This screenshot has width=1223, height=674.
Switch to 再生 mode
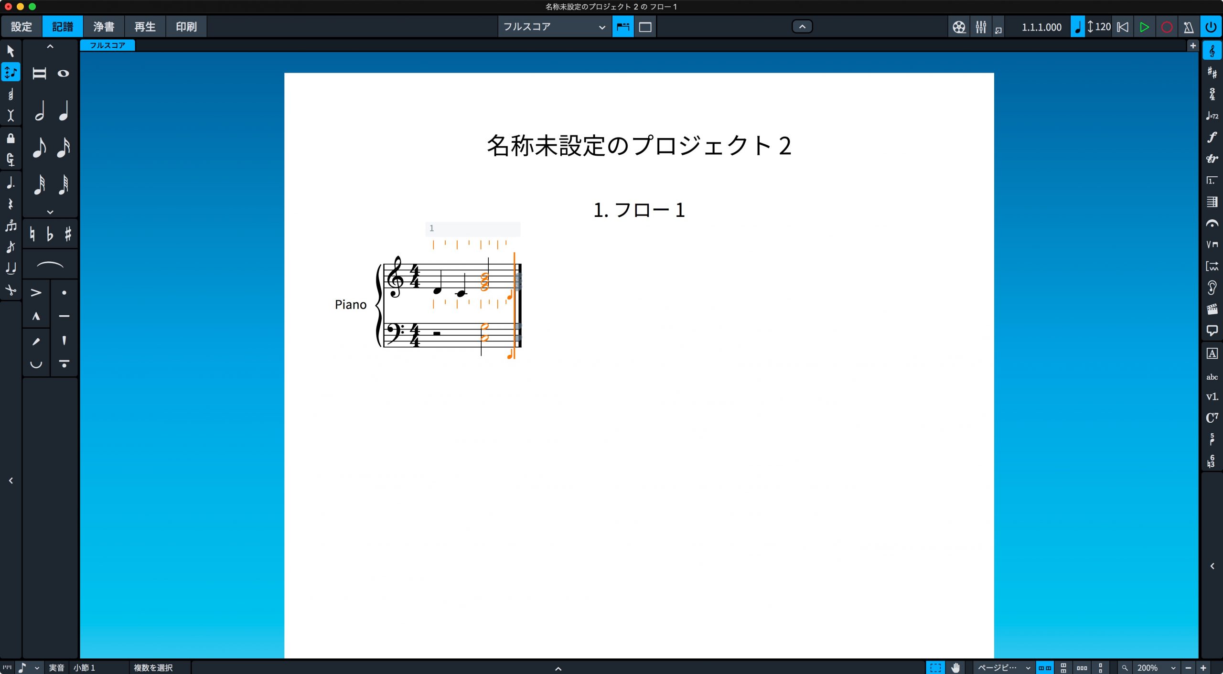point(145,27)
